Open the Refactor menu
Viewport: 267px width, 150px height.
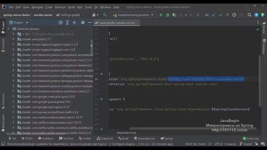(x=60, y=7)
